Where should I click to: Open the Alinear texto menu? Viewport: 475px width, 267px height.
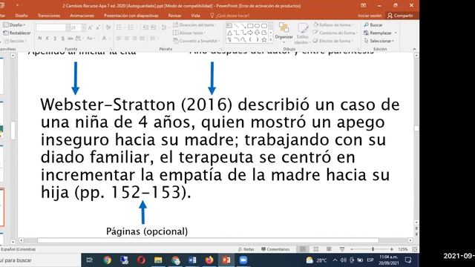point(190,33)
